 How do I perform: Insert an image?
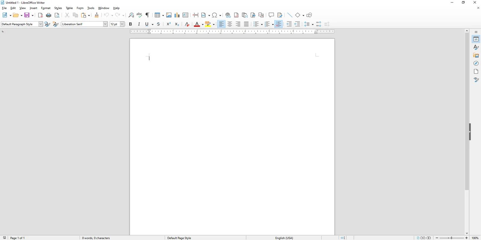[x=169, y=15]
